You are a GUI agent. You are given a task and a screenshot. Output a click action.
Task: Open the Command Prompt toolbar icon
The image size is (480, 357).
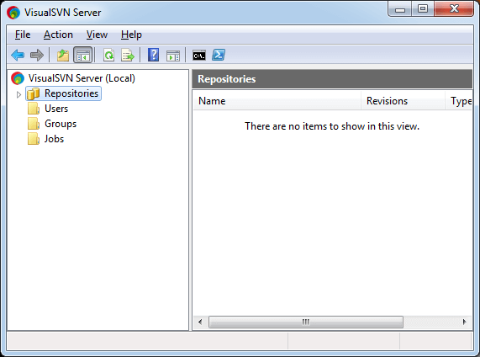[x=199, y=56]
